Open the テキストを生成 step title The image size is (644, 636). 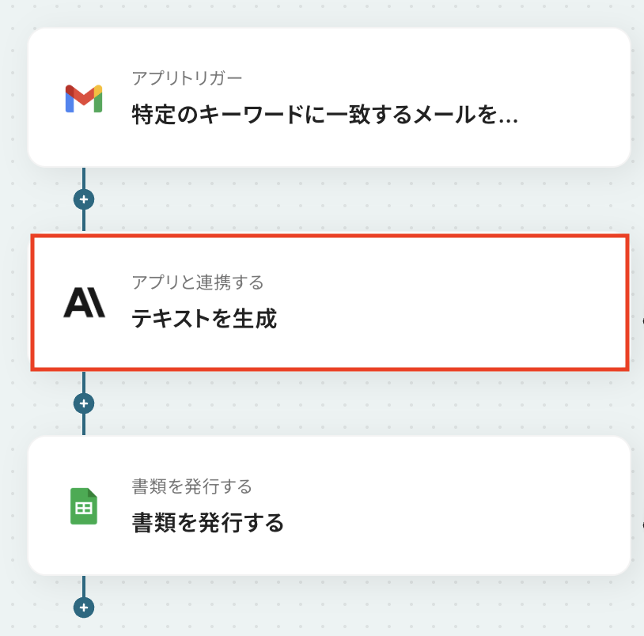tap(204, 319)
